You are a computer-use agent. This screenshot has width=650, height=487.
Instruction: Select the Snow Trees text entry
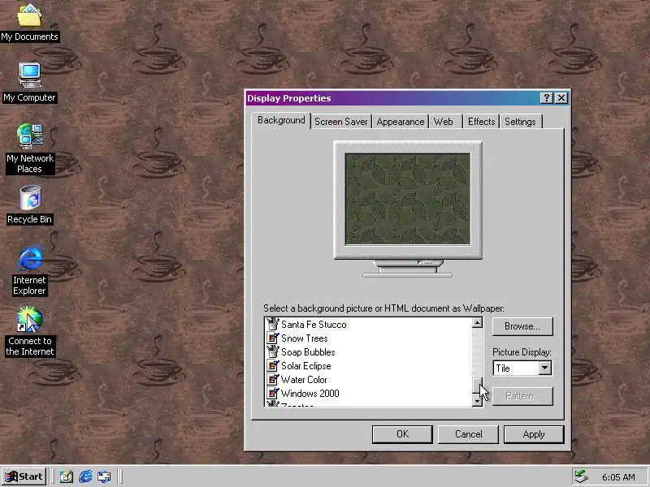tap(304, 338)
